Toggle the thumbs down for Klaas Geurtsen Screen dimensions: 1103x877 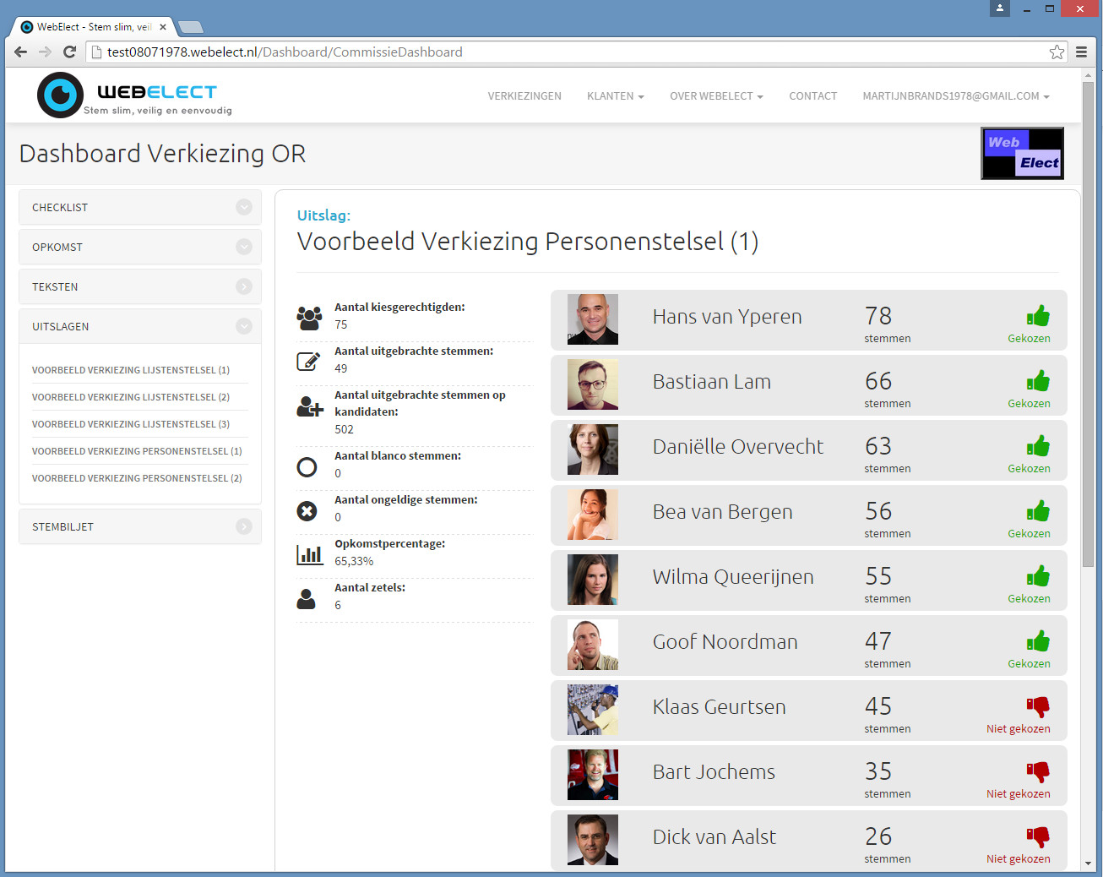(1038, 706)
